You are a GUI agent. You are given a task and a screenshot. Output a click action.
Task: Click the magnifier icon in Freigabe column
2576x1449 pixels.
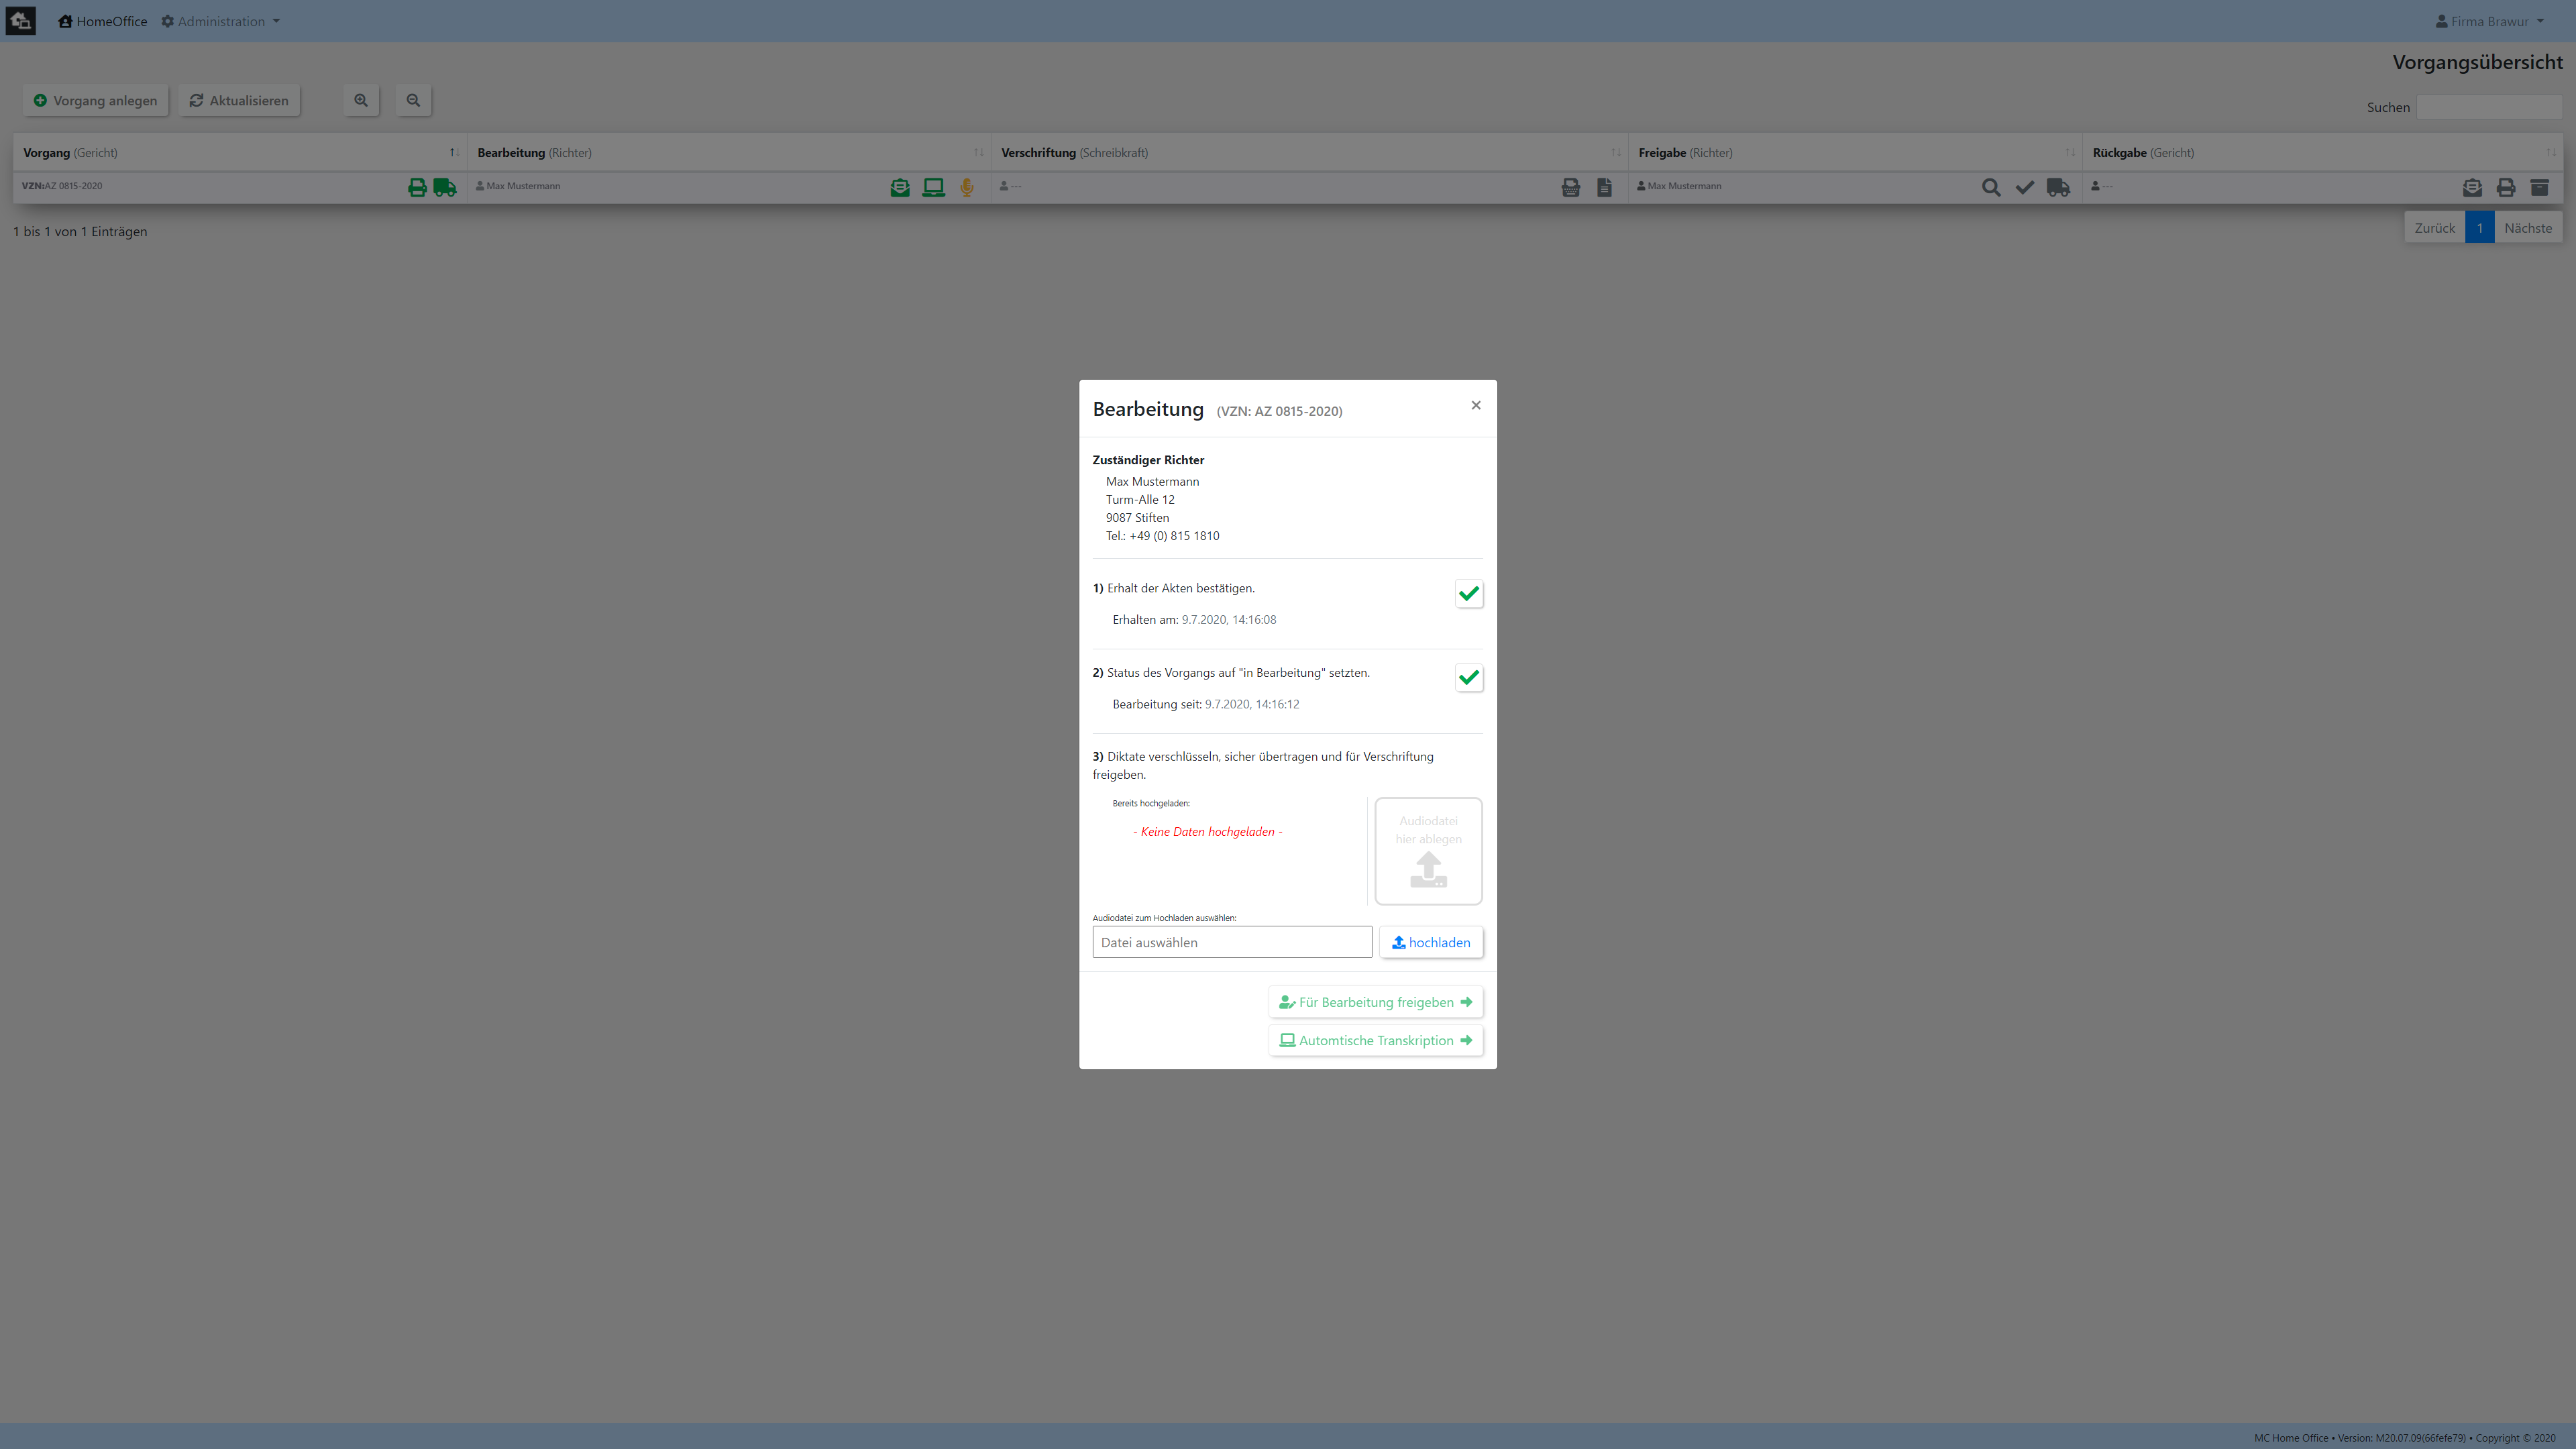pos(1991,187)
